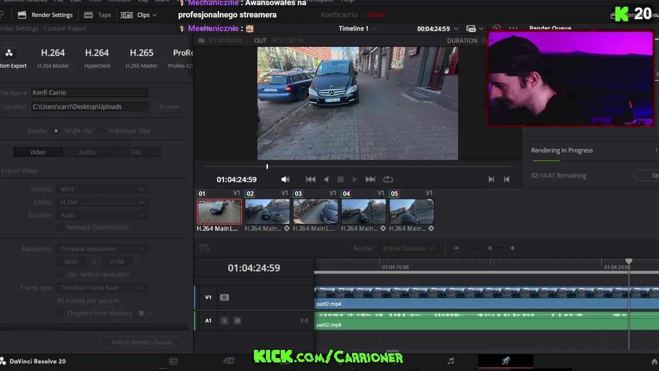Open the Cut page icon
The height and width of the screenshot is (371, 659).
[229, 361]
